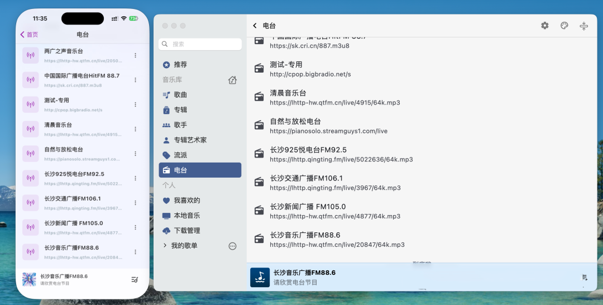
Task: Open more menu for 清晨音乐台 on phone
Action: pyautogui.click(x=135, y=129)
